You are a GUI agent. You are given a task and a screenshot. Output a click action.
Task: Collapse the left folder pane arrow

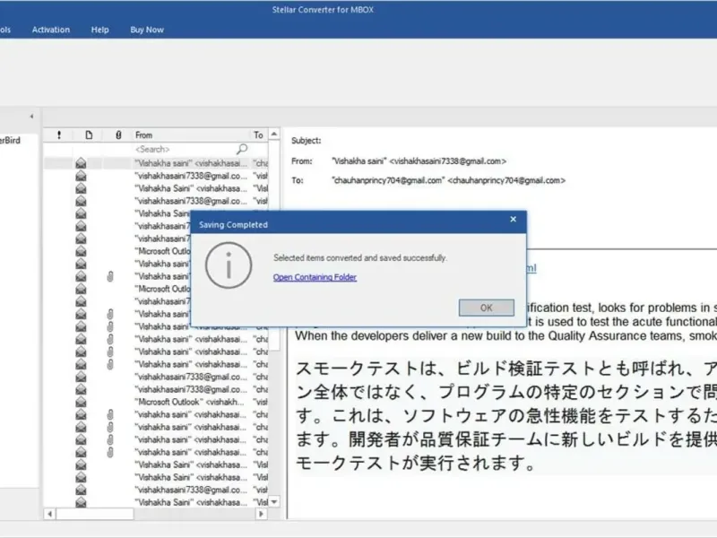coord(31,117)
